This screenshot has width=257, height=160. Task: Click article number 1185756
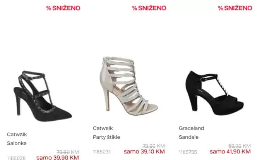pyautogui.click(x=188, y=152)
